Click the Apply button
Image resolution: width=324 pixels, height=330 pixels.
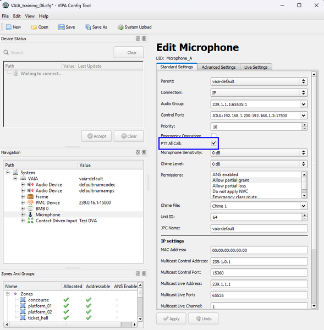(x=171, y=318)
